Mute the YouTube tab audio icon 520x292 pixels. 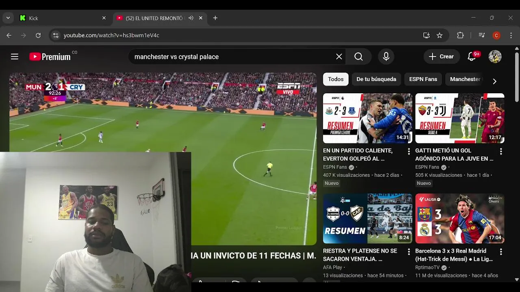191,18
